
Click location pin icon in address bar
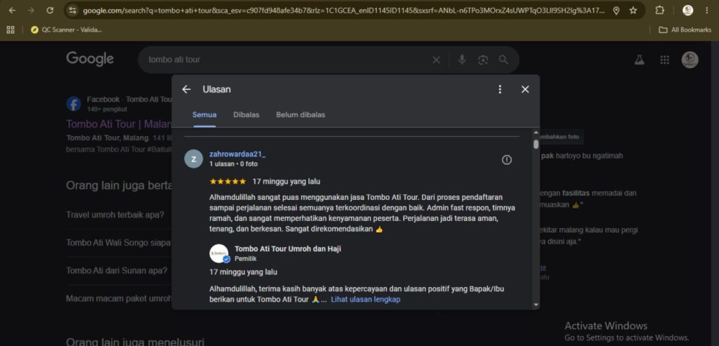616,10
